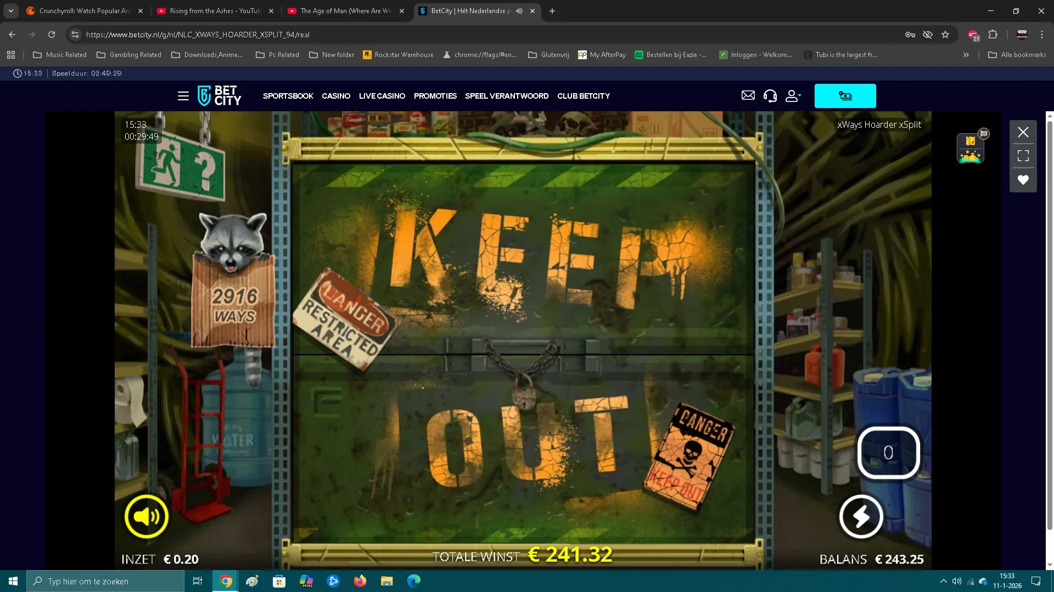Mute the game sound button
This screenshot has height=592, width=1054.
point(147,516)
